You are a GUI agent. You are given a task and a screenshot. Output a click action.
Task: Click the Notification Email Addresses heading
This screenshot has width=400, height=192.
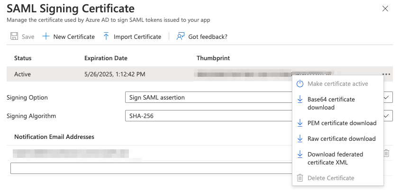pyautogui.click(x=54, y=137)
